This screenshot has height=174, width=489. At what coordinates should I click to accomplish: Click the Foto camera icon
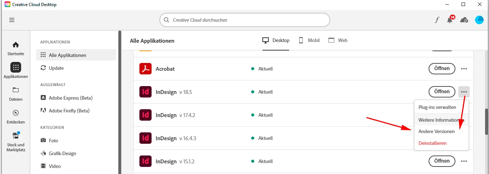pyautogui.click(x=43, y=141)
